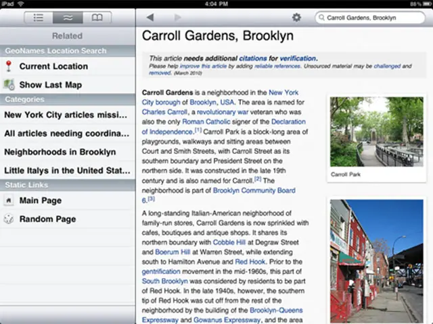The height and width of the screenshot is (324, 433).
Task: Open the bookmarks book tab
Action: click(97, 18)
